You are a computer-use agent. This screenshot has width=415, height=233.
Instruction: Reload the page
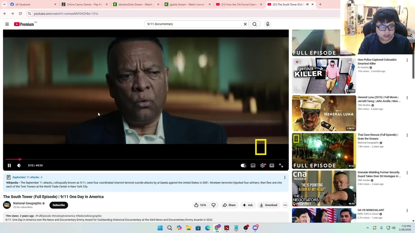20,14
